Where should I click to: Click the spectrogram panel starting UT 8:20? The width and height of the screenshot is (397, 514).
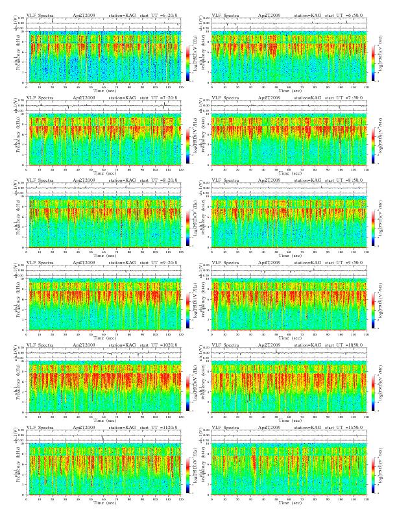pyautogui.click(x=104, y=221)
